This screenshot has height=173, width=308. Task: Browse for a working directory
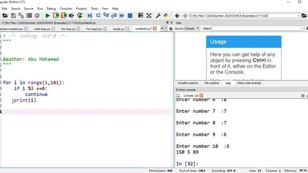(304, 15)
